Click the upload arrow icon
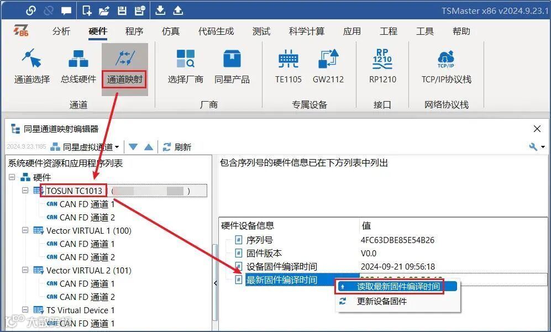This screenshot has height=332, width=551. [178, 10]
